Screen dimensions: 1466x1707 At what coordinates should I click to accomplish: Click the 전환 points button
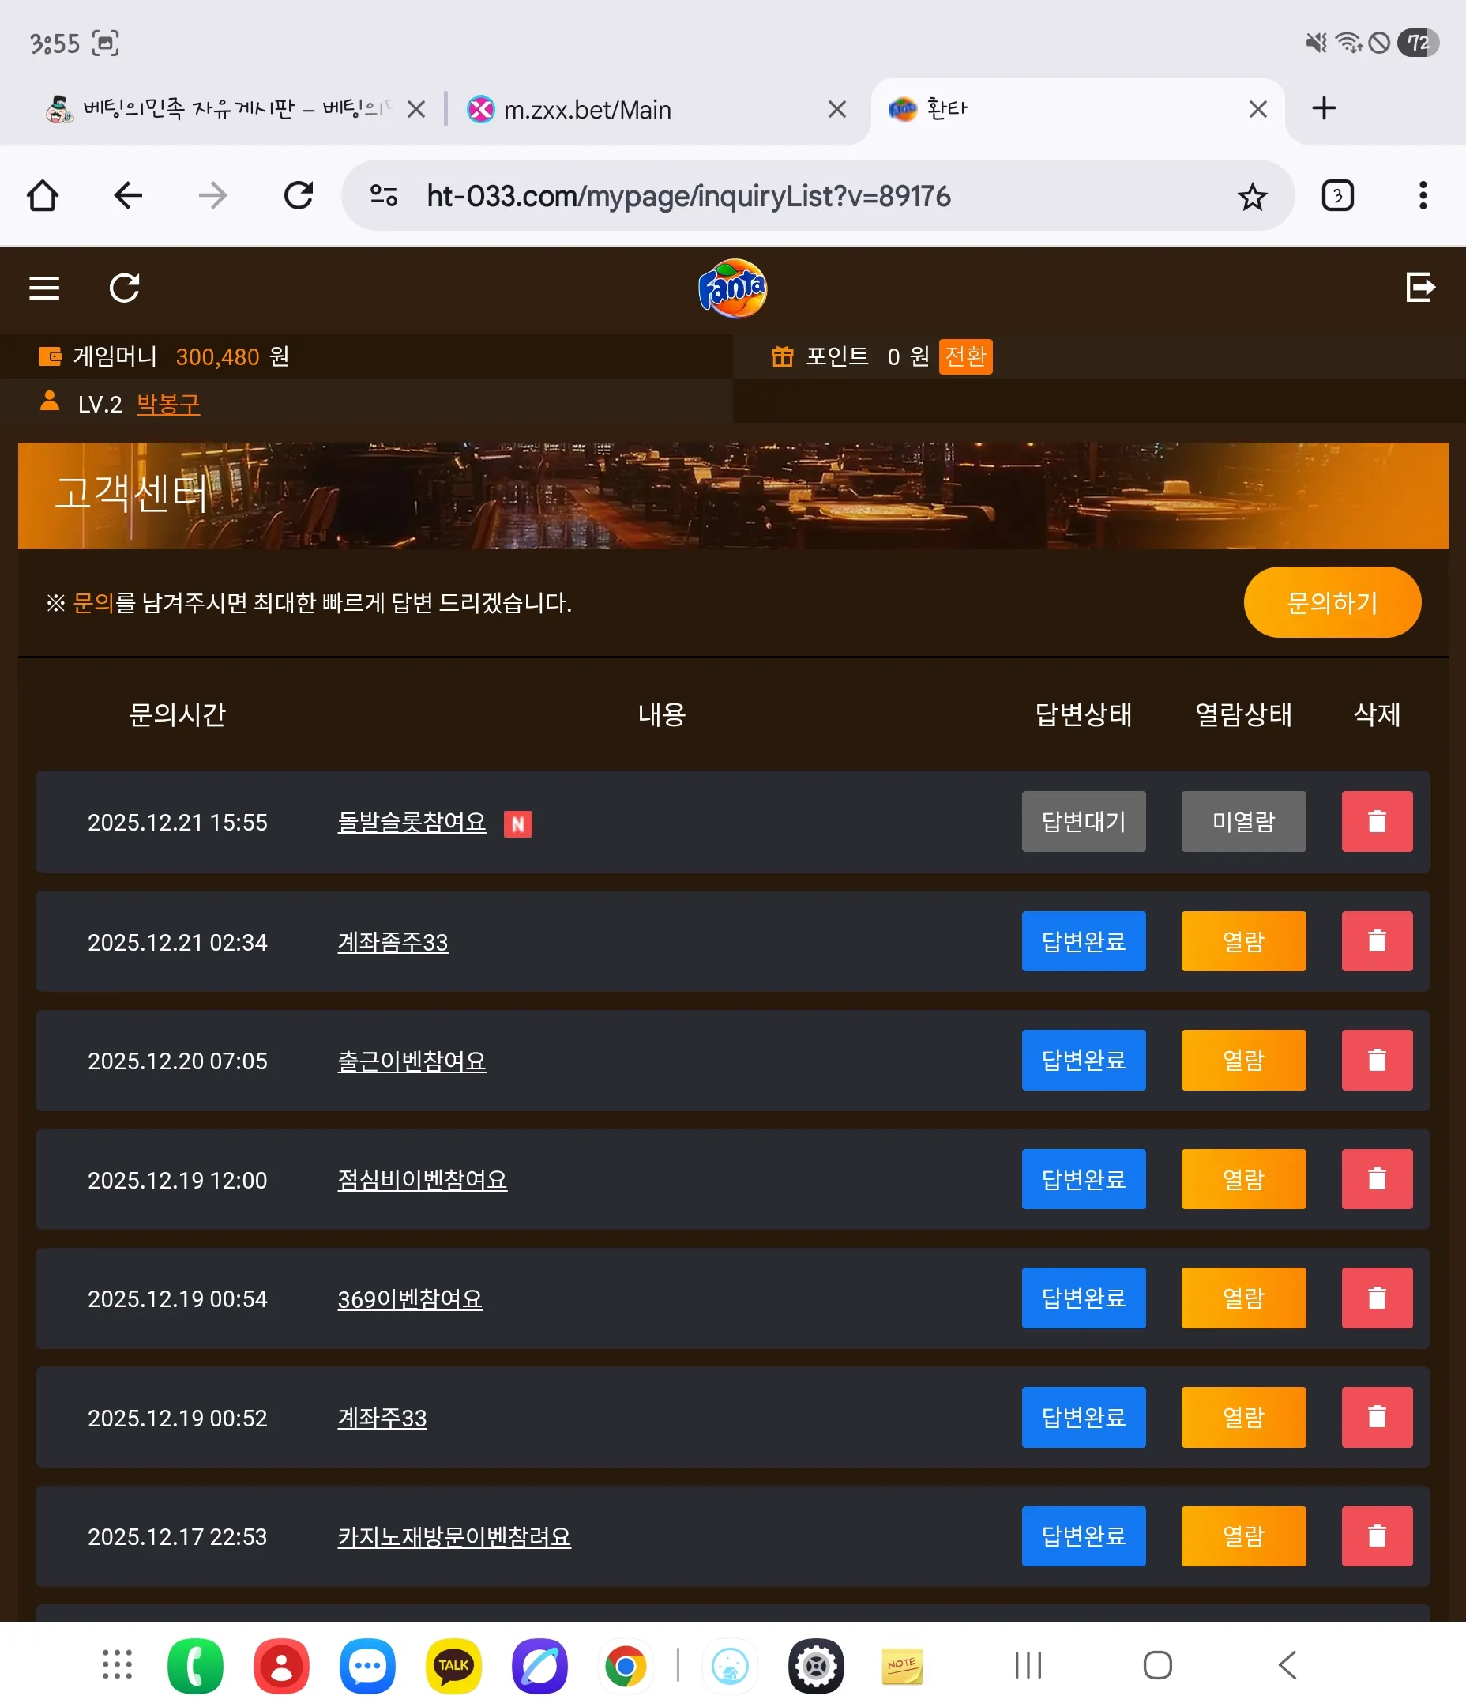pos(965,356)
